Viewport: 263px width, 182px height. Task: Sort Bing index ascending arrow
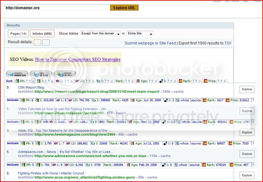pos(108,81)
